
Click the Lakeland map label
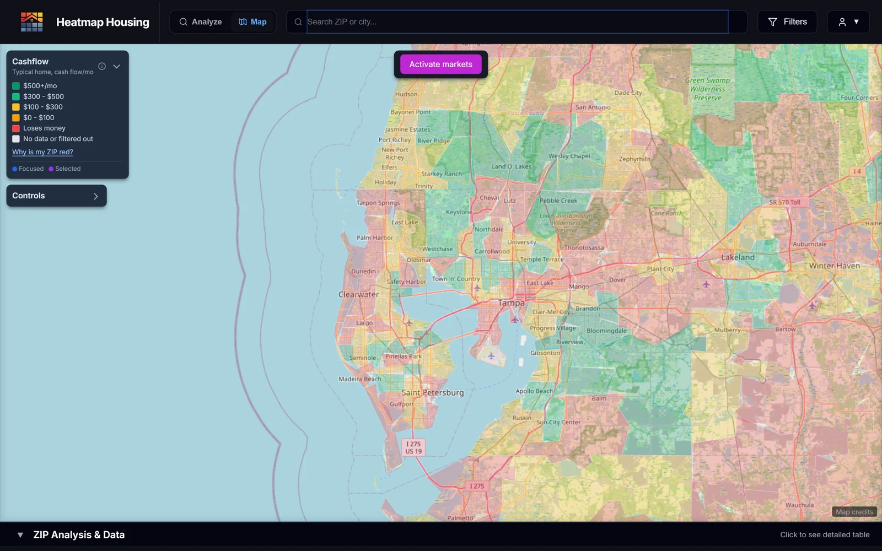point(738,257)
